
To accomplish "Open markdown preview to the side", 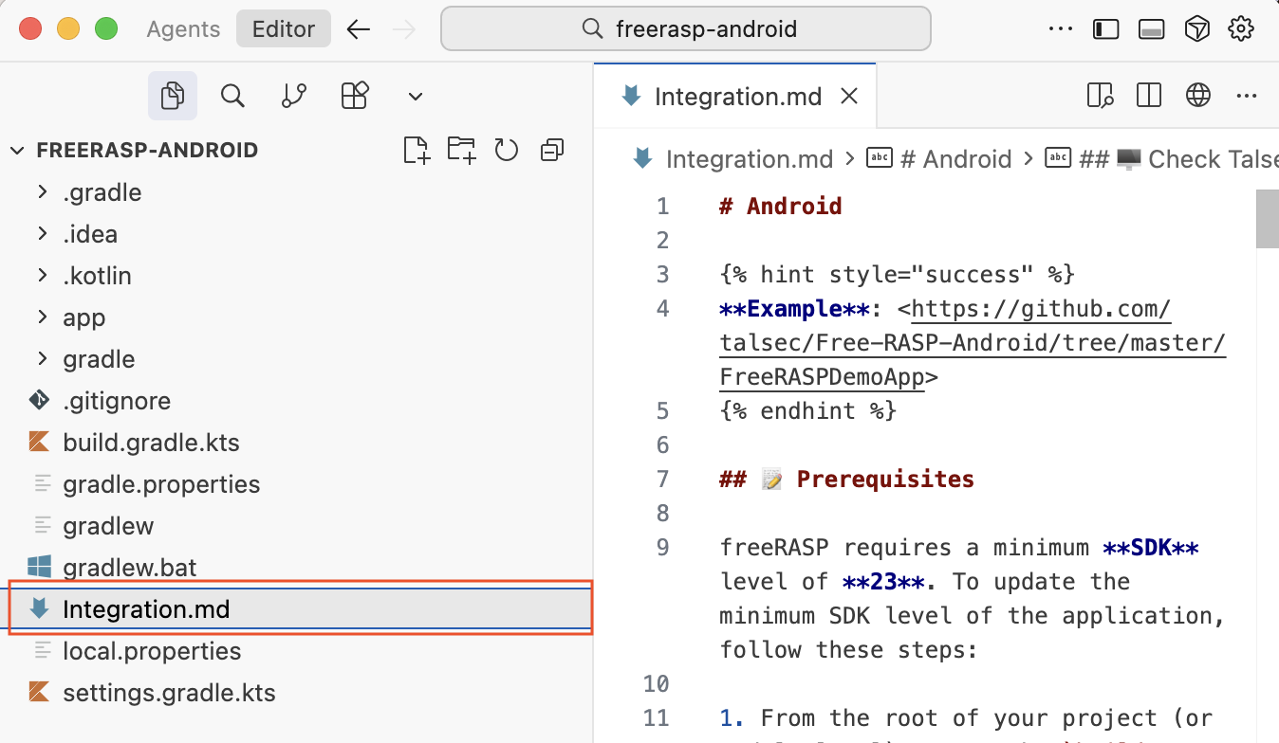I will tap(1100, 96).
